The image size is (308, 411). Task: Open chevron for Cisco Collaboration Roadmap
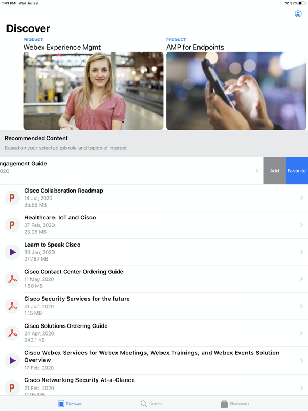tap(301, 198)
